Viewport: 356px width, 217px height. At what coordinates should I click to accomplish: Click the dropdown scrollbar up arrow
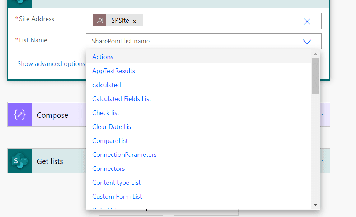tap(315, 54)
